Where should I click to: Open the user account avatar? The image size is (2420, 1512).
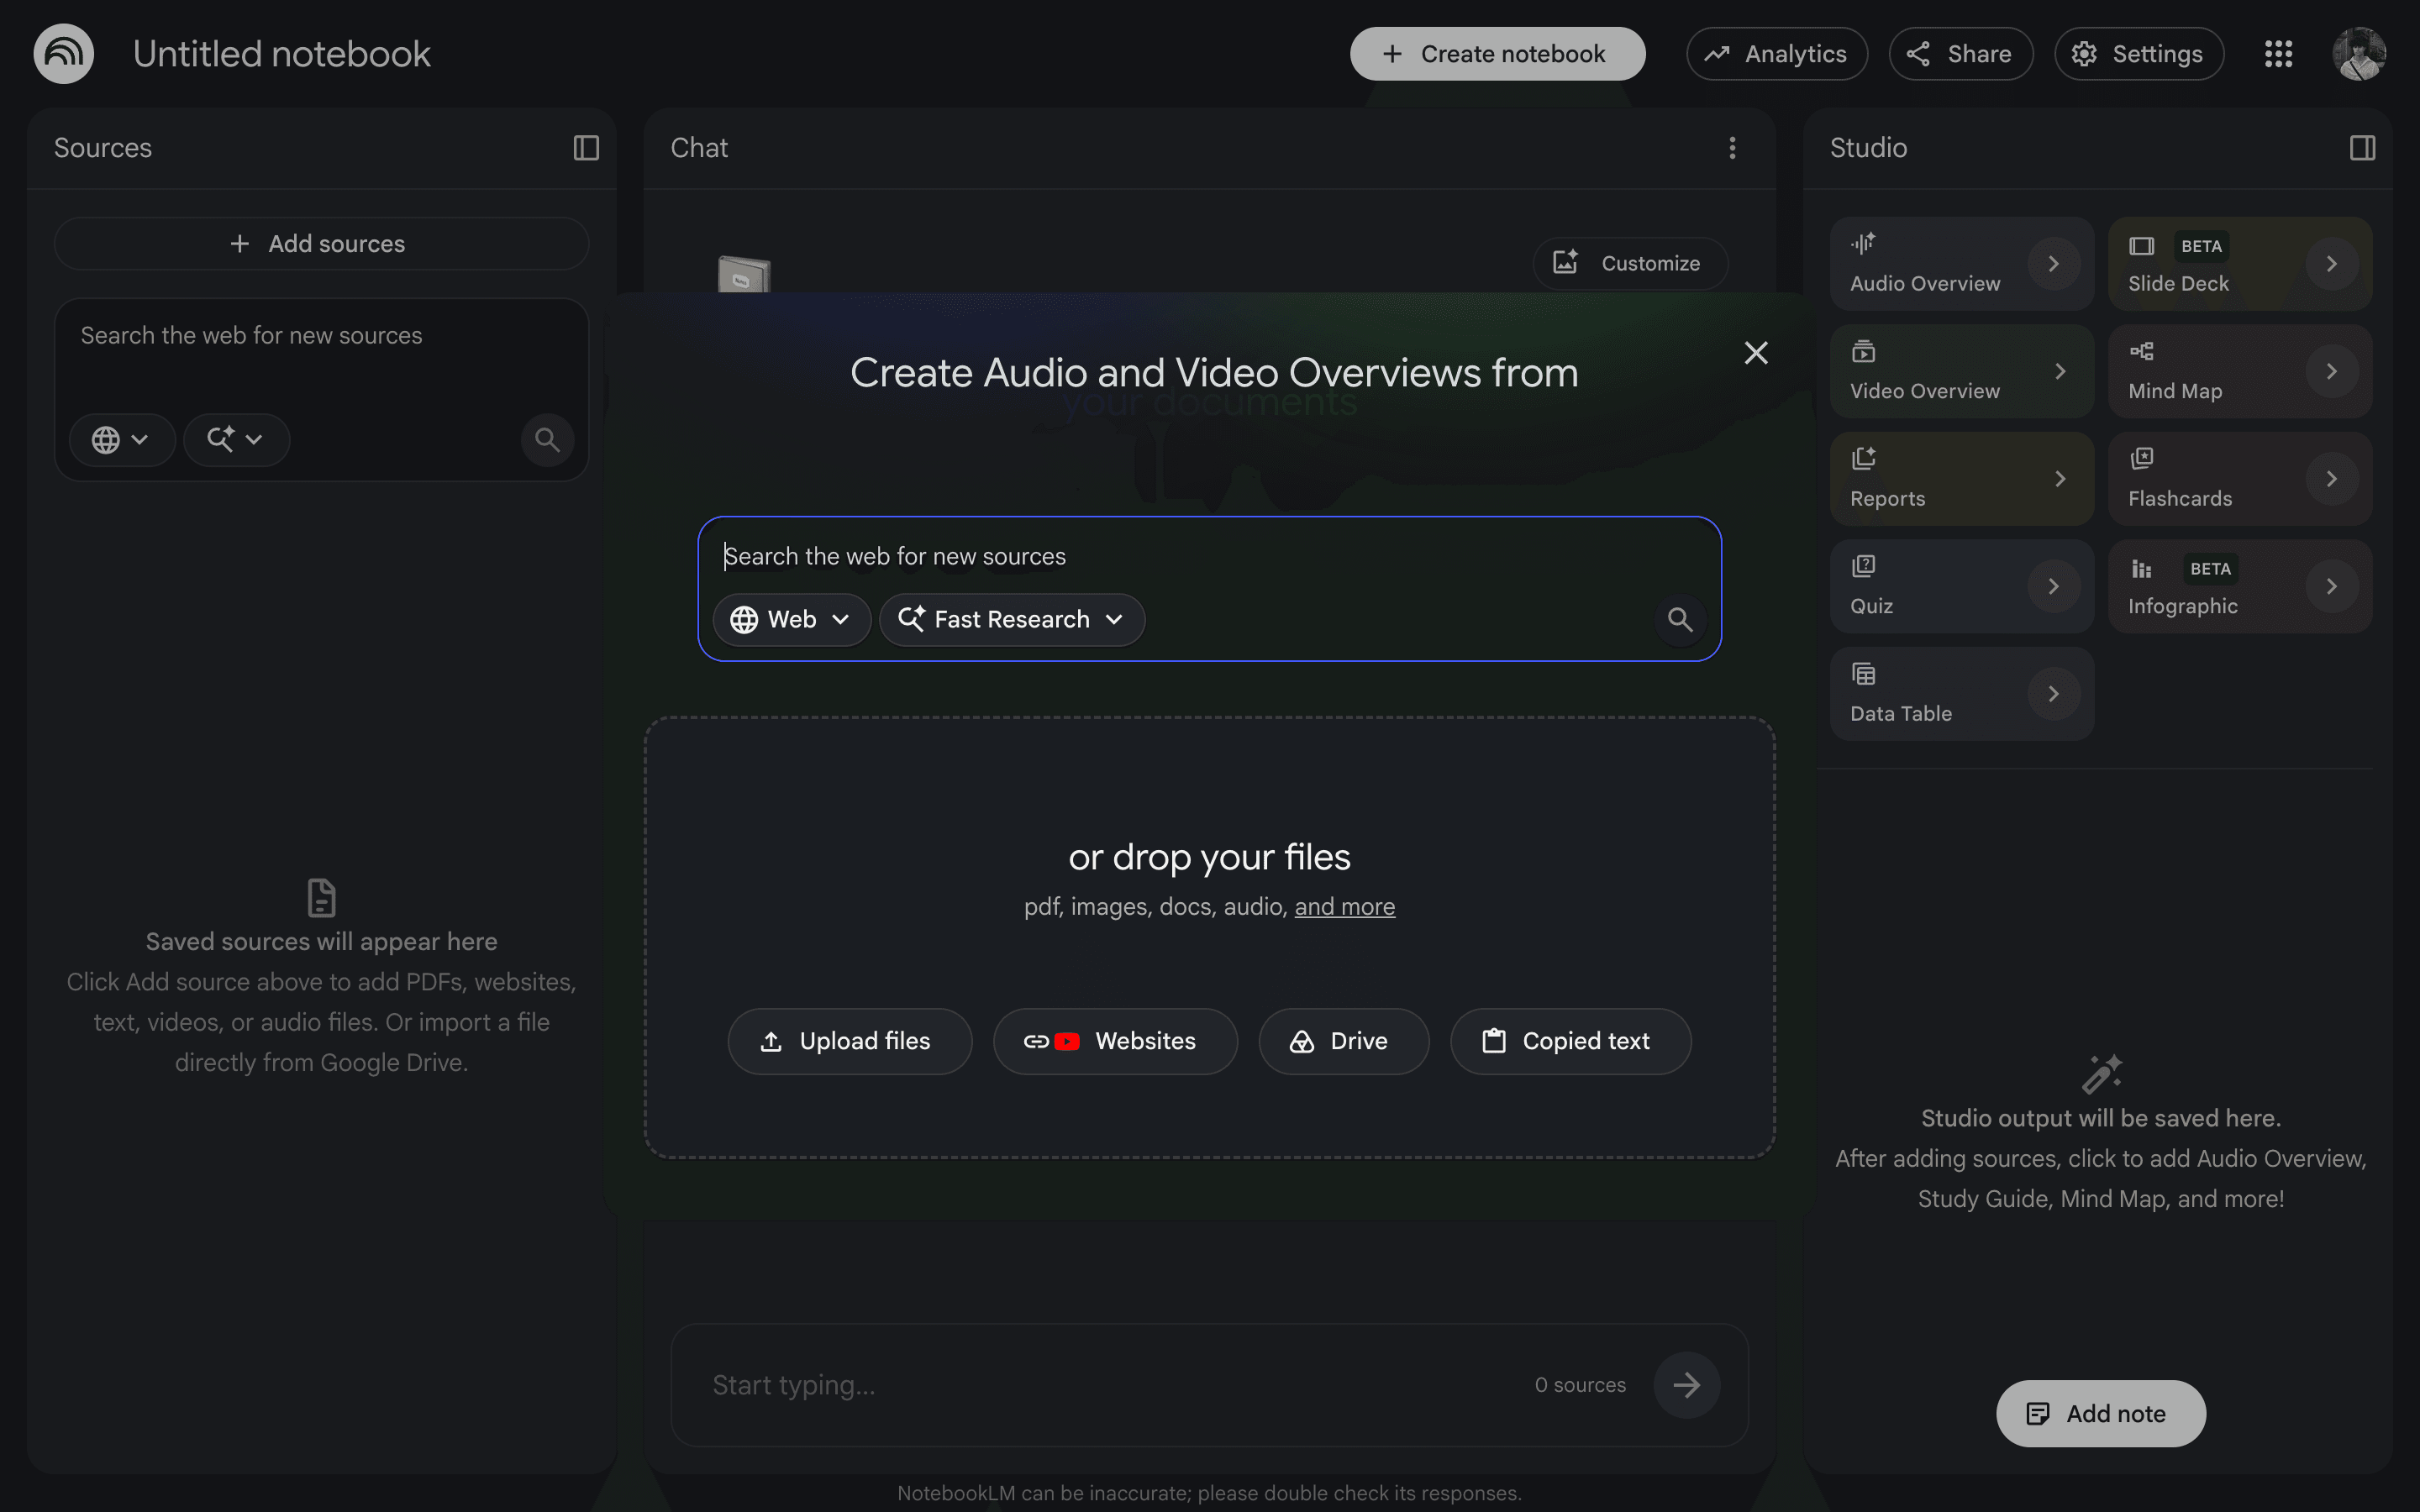(x=2360, y=54)
